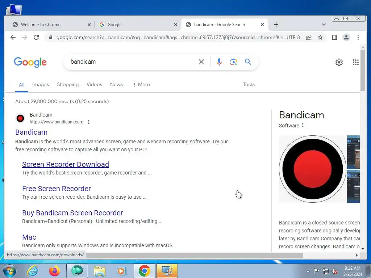Open Chrome's three-dot menu
The height and width of the screenshot is (278, 371).
(x=358, y=37)
